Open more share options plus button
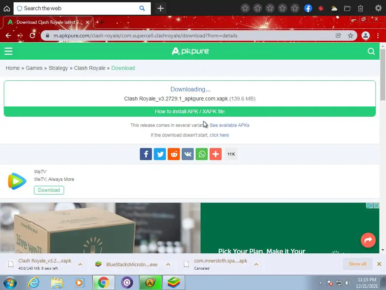The image size is (386, 290). coord(215,154)
